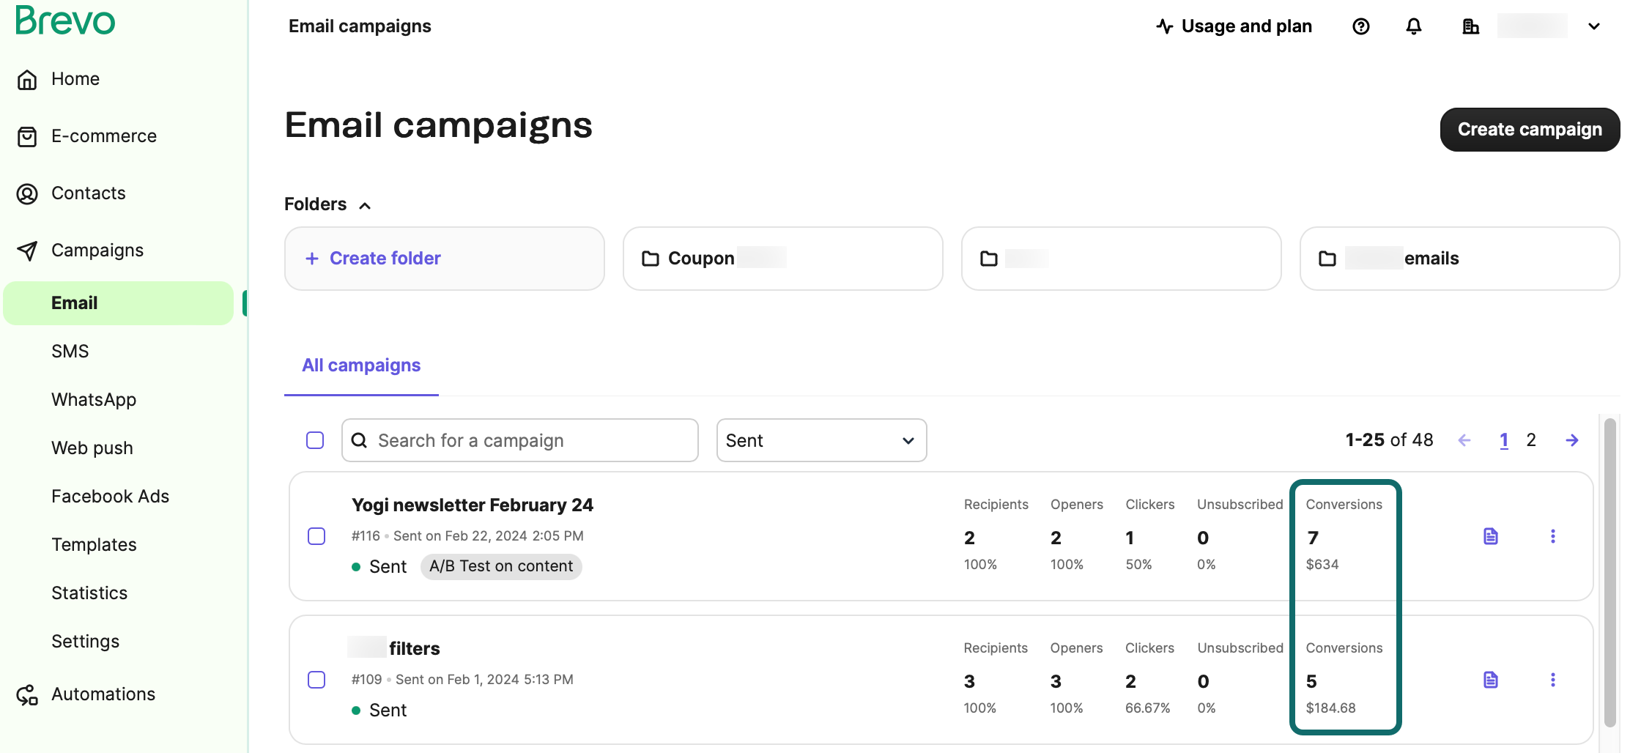Check the filters campaign checkbox
This screenshot has height=753, width=1641.
(x=316, y=680)
